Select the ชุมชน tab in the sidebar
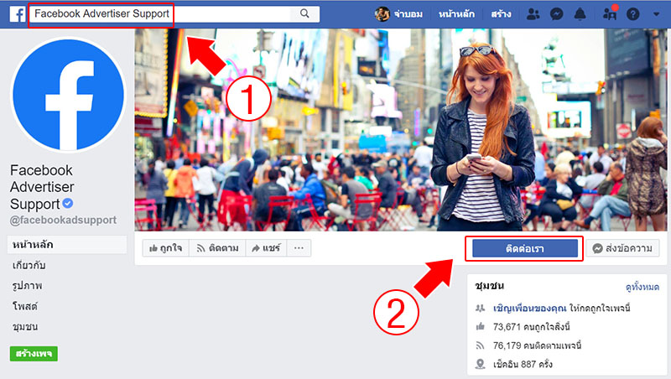The width and height of the screenshot is (671, 379). tap(25, 327)
